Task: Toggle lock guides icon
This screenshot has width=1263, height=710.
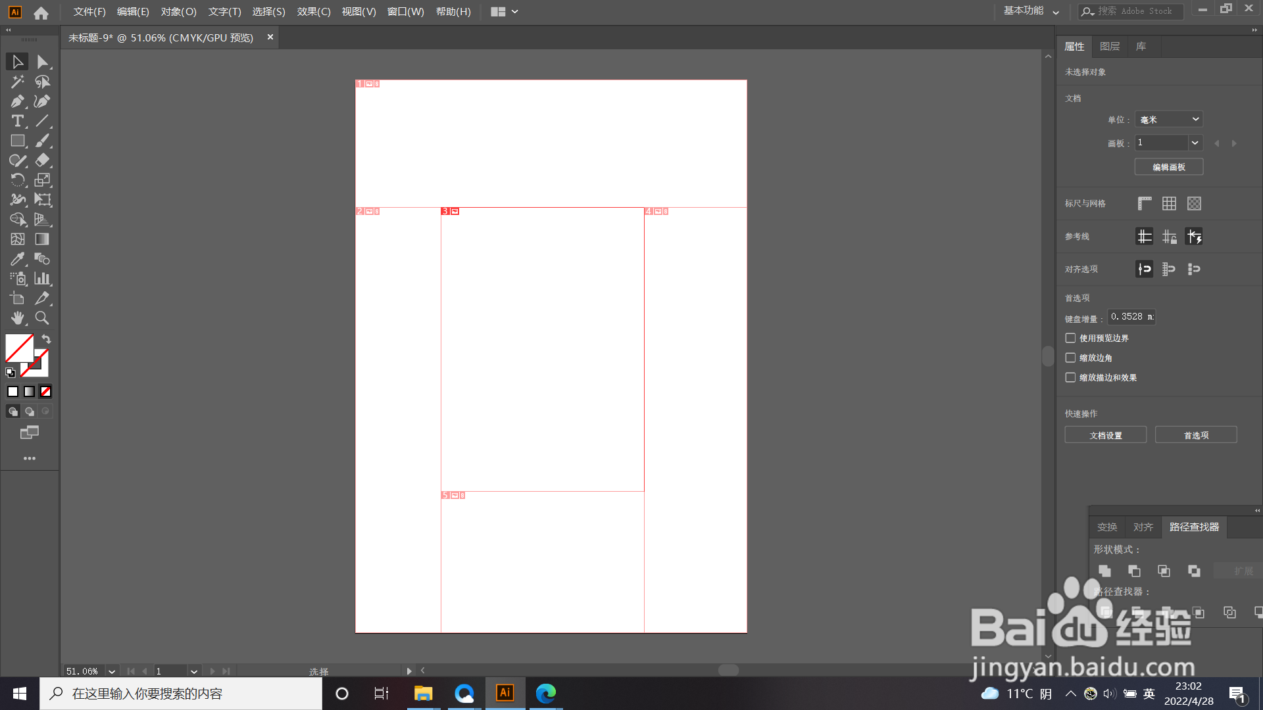Action: [x=1169, y=237]
